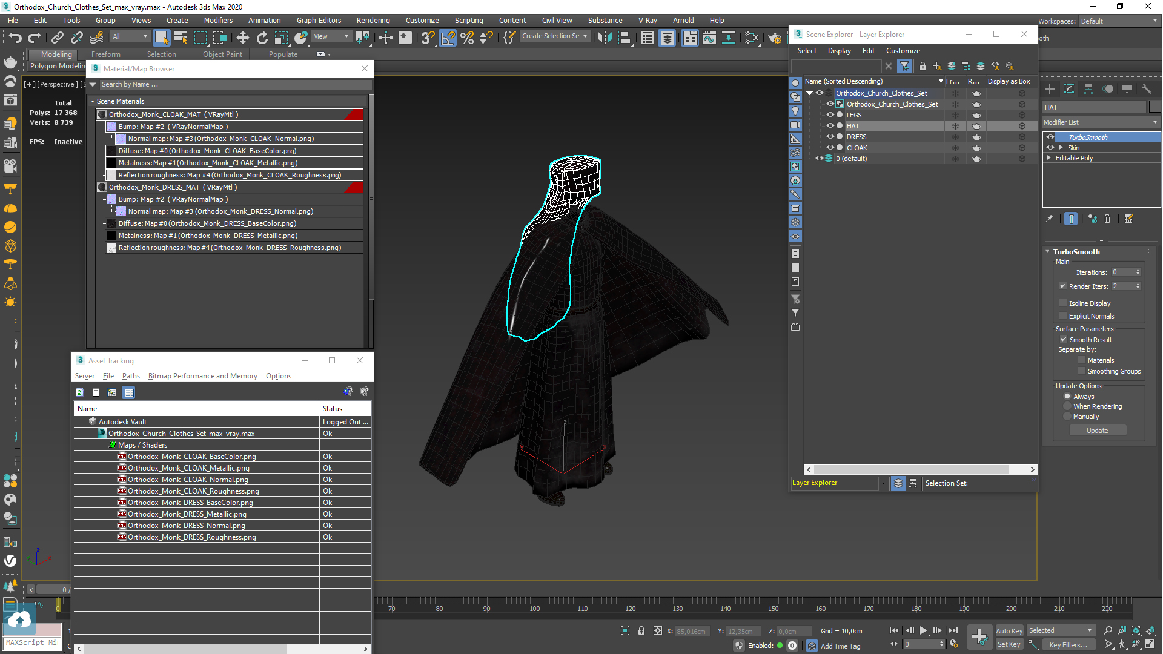Enable the Isoline Display checkbox
Image resolution: width=1163 pixels, height=654 pixels.
(1063, 303)
